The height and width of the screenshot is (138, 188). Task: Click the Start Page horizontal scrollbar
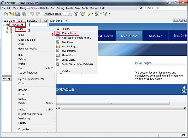(113, 103)
